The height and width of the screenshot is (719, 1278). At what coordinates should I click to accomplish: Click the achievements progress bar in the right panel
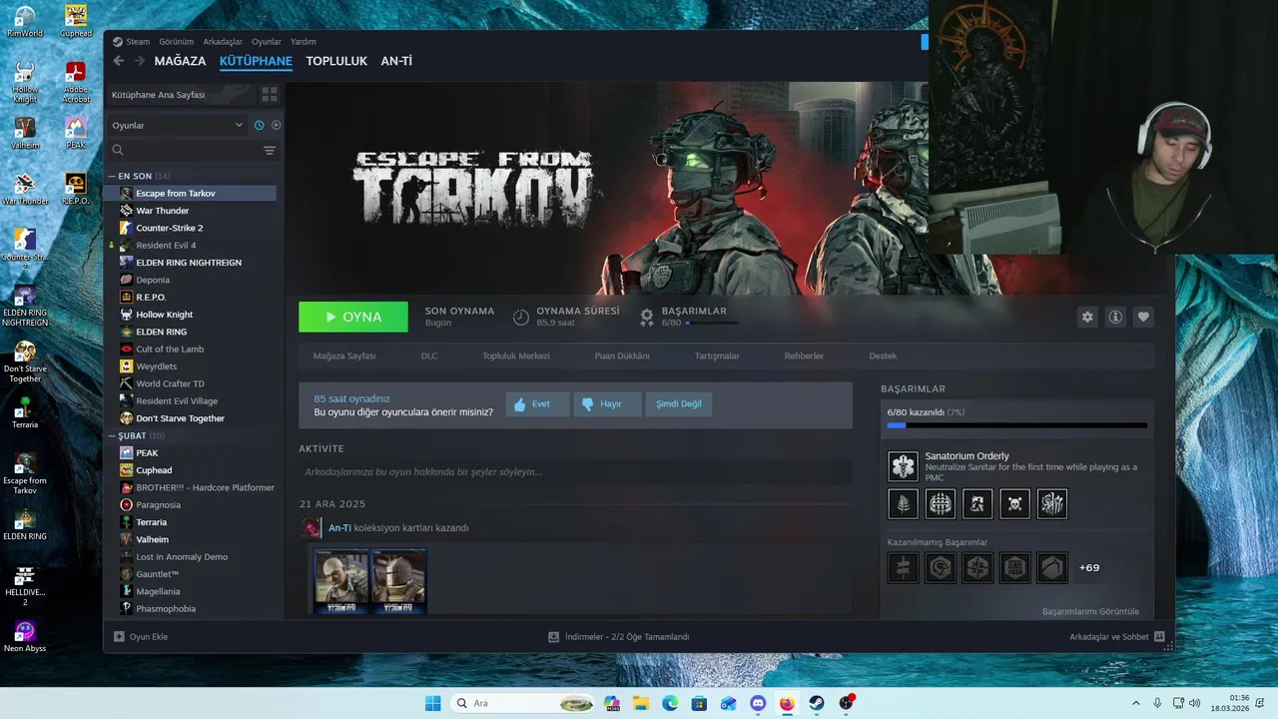[1016, 425]
